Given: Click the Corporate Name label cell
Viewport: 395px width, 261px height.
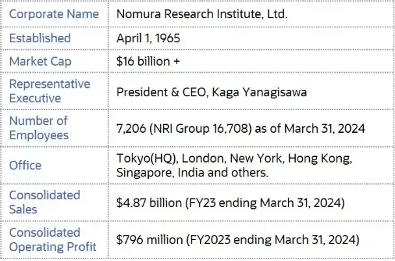Looking at the screenshot, I should point(54,14).
